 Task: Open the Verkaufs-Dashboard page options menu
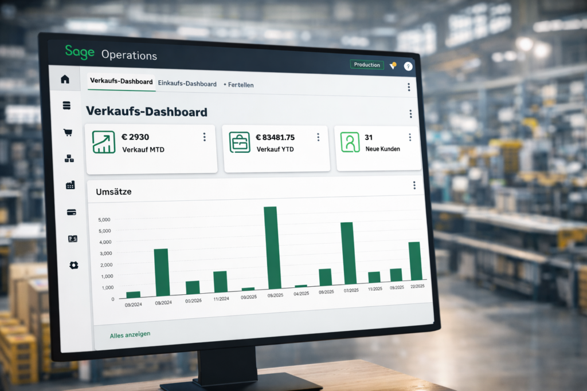410,113
